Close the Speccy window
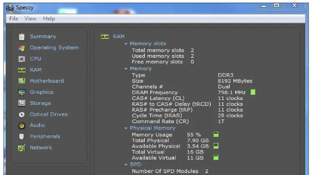The height and width of the screenshot is (175, 313). [x=294, y=5]
